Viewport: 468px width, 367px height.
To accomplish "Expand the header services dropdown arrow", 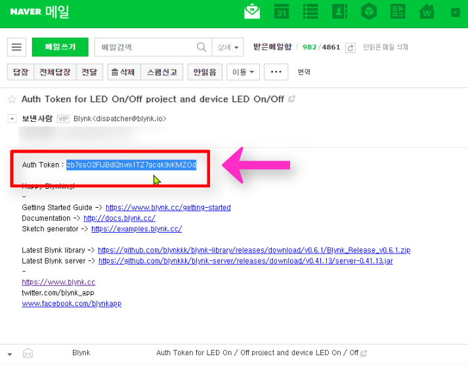I will tap(455, 12).
